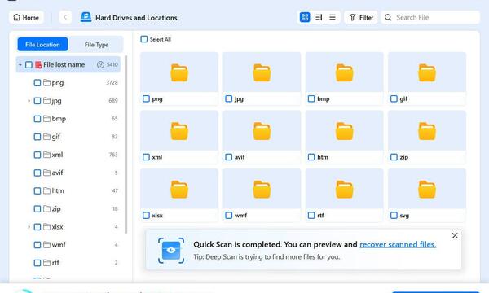This screenshot has height=293, width=489.
Task: Go back with the left chevron button
Action: 65,17
